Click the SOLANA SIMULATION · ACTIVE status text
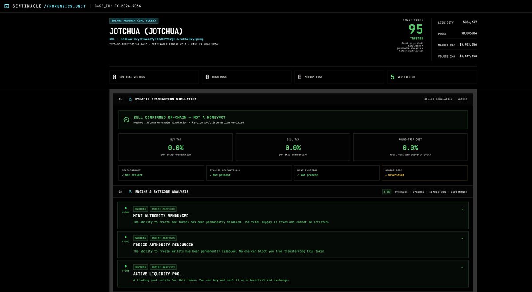The image size is (532, 292). tap(446, 99)
